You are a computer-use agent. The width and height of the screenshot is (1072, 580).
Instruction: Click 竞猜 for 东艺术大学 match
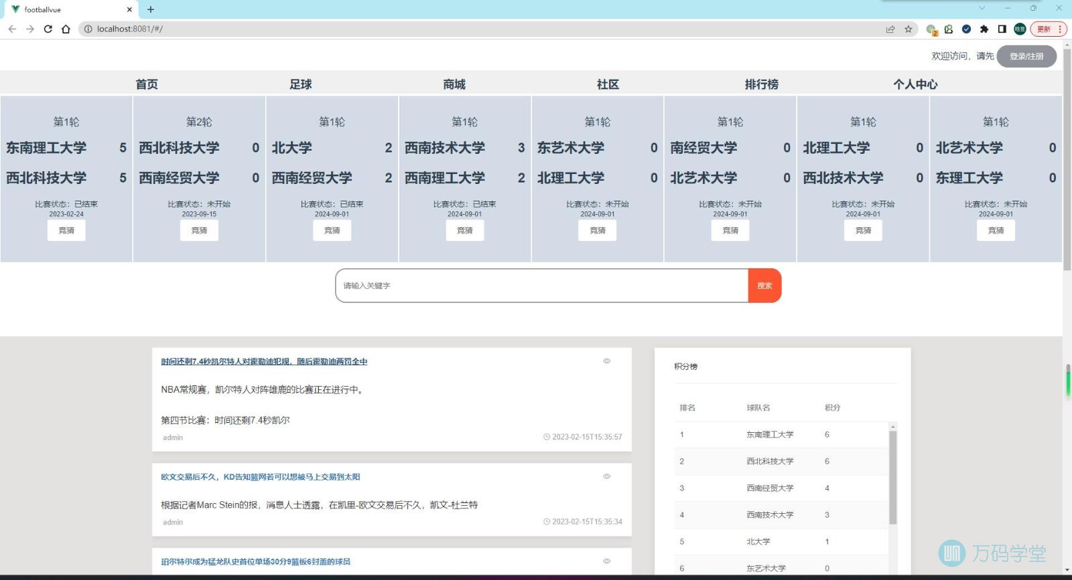click(x=598, y=230)
